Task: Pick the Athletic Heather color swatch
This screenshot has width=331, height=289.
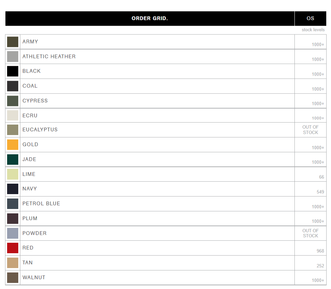Action: click(x=13, y=56)
